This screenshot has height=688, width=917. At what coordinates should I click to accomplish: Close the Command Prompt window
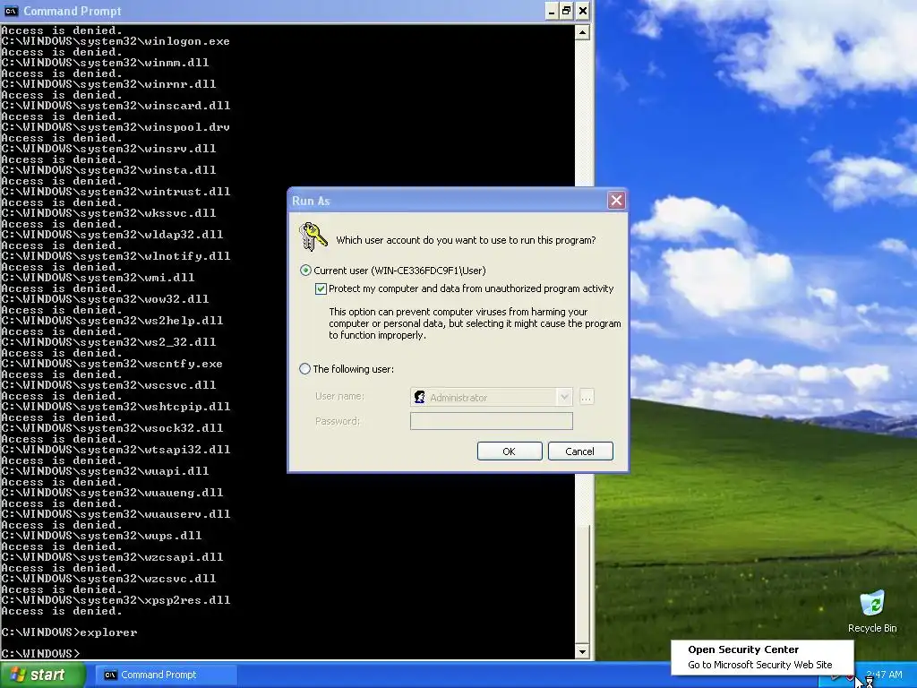tap(582, 11)
